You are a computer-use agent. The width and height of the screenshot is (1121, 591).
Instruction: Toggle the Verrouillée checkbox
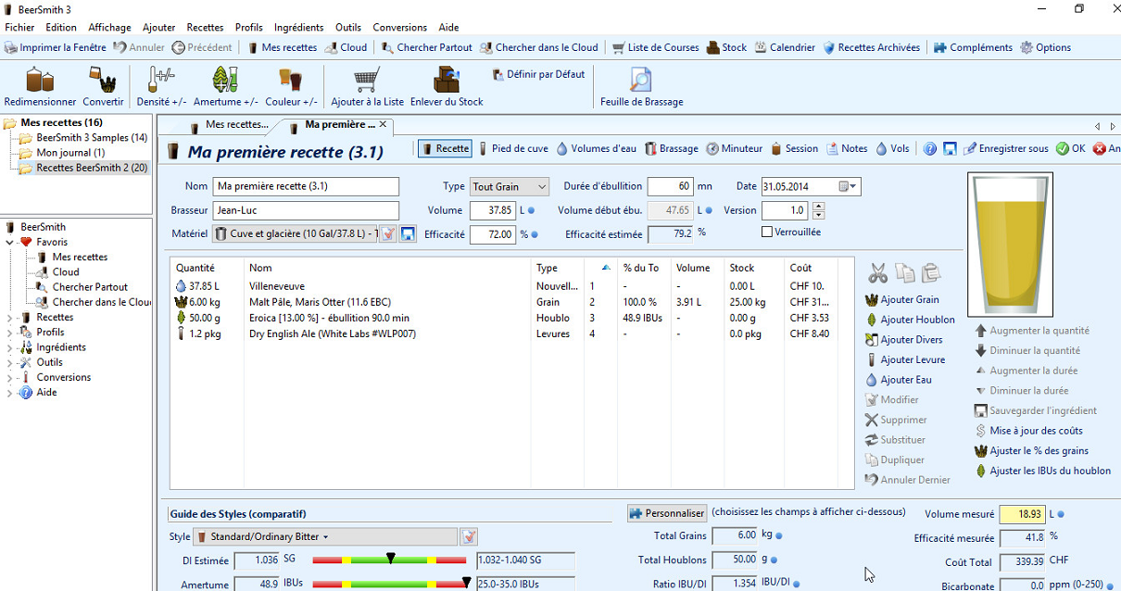(767, 232)
